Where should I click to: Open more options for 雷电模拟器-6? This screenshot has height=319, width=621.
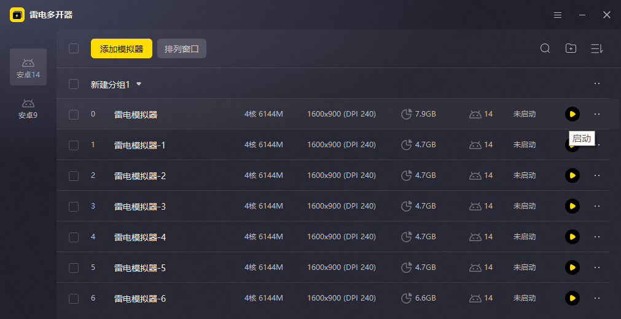597,298
